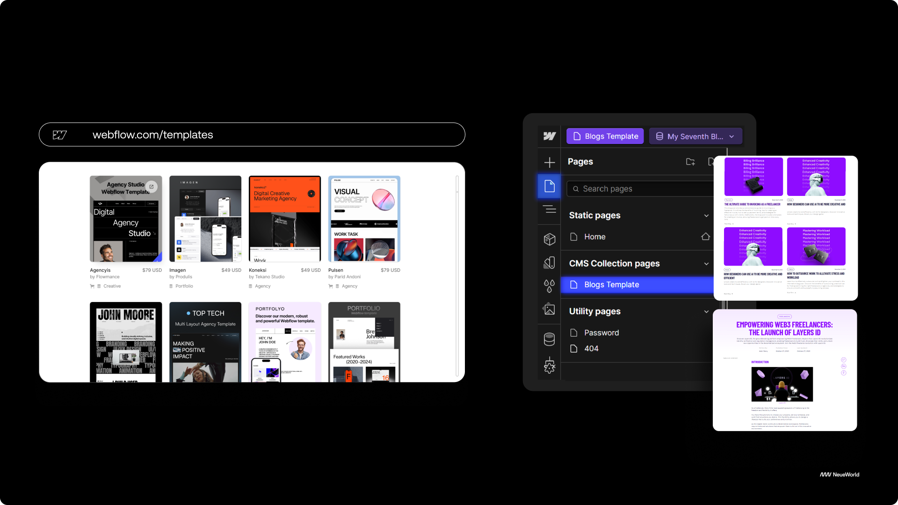Click author link Produlis
The width and height of the screenshot is (898, 505).
(184, 277)
